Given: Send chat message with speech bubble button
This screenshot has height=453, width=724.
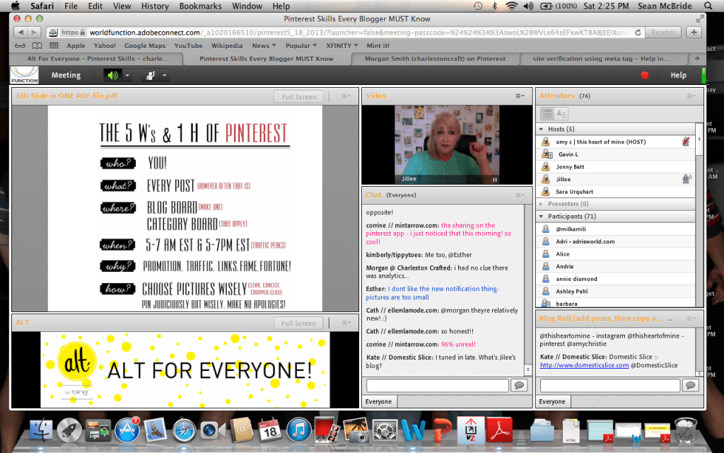Looking at the screenshot, I should pos(519,386).
